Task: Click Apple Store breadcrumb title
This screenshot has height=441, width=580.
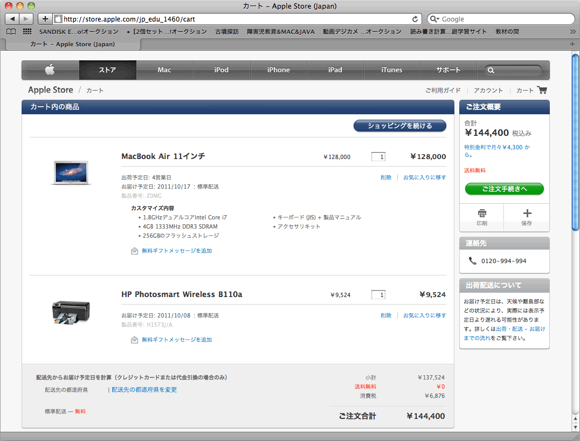Action: click(51, 90)
